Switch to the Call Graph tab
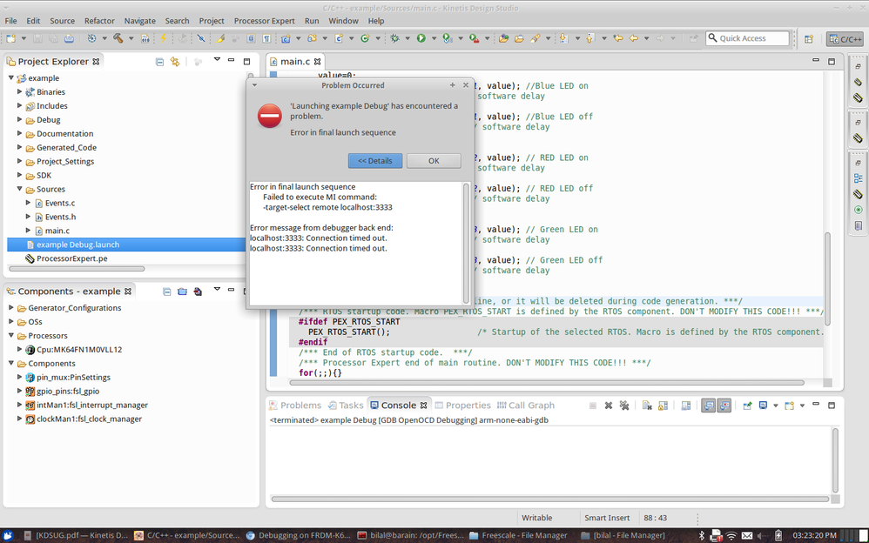This screenshot has width=869, height=543. tap(525, 406)
